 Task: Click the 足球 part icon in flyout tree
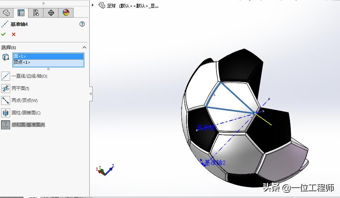[x=102, y=5]
